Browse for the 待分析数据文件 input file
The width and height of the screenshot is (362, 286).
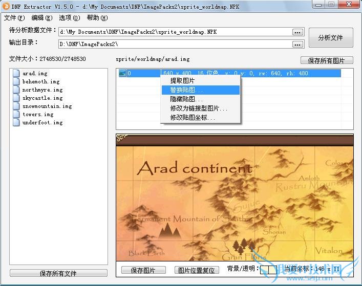point(297,32)
